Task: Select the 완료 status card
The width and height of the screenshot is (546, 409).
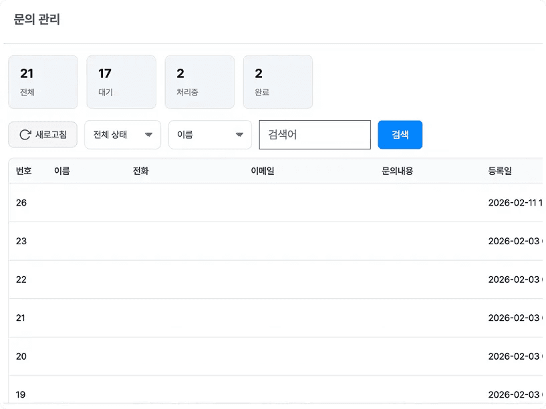Action: [x=278, y=82]
